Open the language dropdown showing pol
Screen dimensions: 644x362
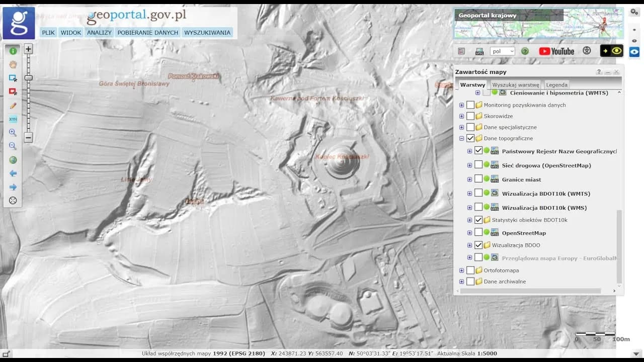pyautogui.click(x=503, y=51)
